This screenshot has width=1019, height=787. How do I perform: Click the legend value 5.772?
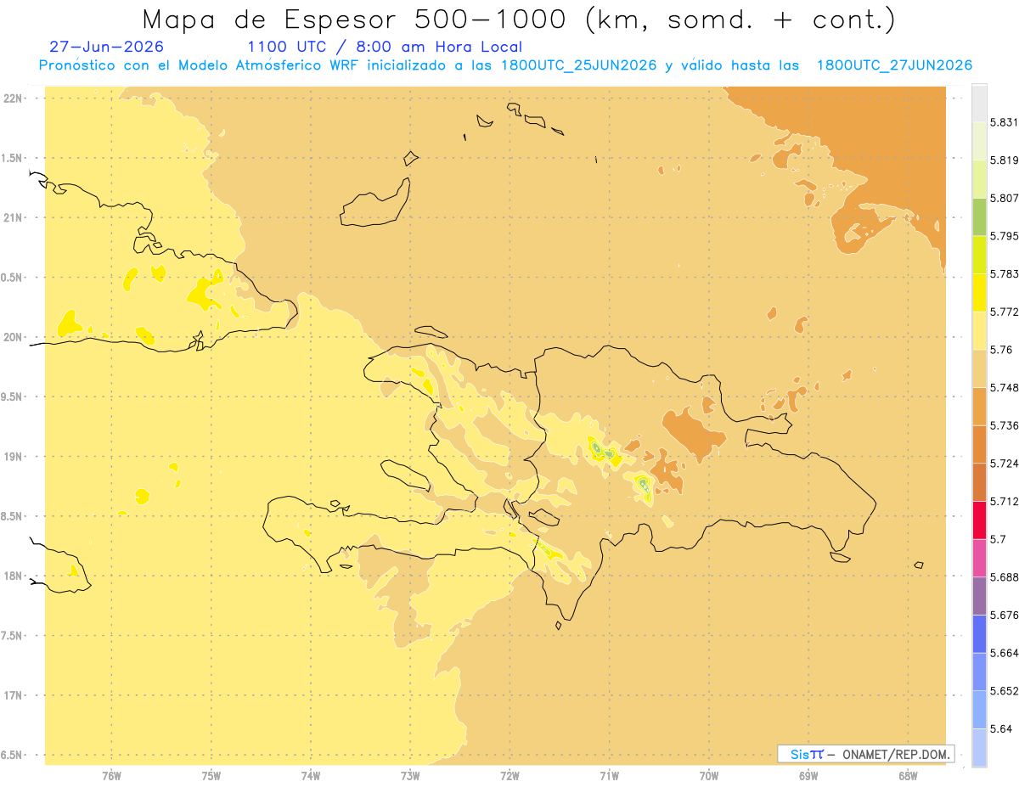[x=1005, y=312]
